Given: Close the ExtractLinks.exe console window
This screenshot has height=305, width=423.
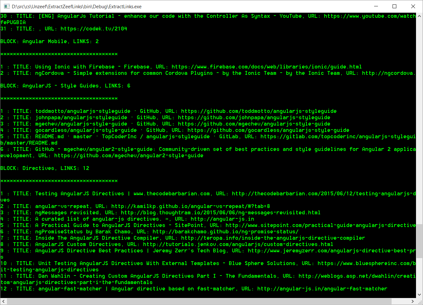Looking at the screenshot, I should [413, 6].
